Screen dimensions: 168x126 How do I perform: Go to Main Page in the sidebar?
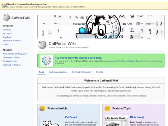(7, 30)
